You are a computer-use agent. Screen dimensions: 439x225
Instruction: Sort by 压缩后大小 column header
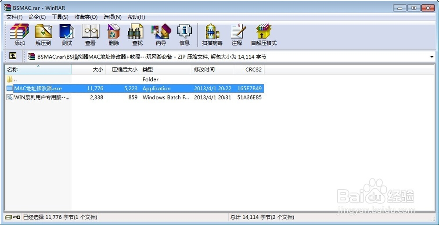(x=122, y=69)
